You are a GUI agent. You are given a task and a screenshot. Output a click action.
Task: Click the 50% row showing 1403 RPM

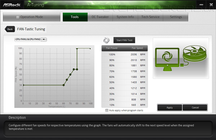[125, 82]
